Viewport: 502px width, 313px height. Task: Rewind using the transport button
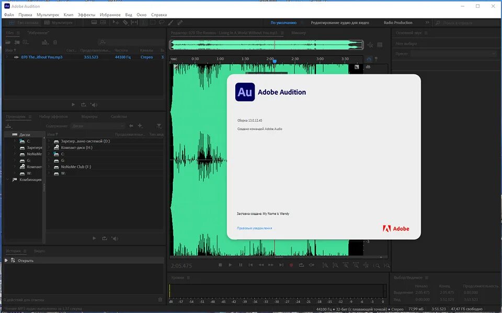(x=261, y=265)
